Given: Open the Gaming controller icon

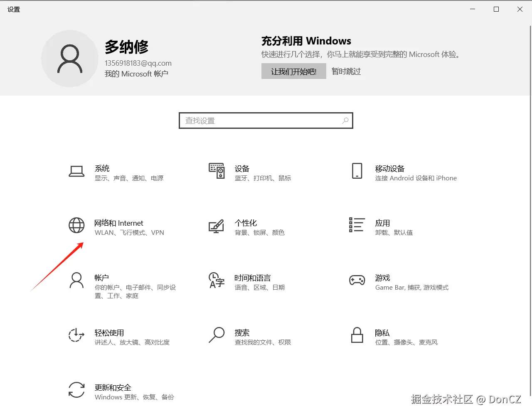Looking at the screenshot, I should (357, 280).
